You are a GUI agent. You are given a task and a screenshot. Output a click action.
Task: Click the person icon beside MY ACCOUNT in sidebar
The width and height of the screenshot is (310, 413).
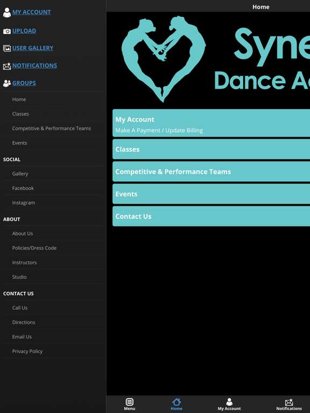7,12
